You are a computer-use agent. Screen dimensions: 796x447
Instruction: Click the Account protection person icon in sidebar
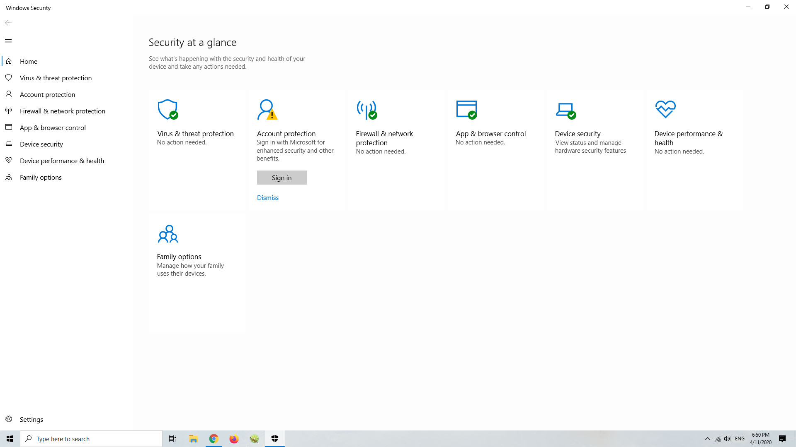click(9, 94)
